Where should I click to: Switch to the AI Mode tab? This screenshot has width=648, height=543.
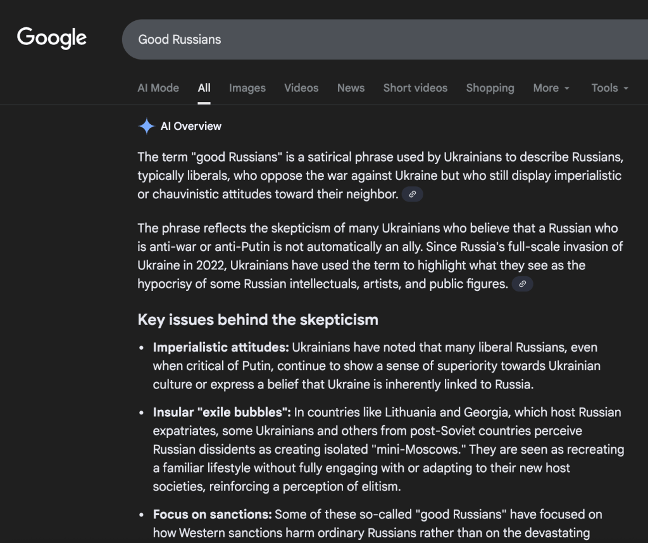pyautogui.click(x=158, y=88)
